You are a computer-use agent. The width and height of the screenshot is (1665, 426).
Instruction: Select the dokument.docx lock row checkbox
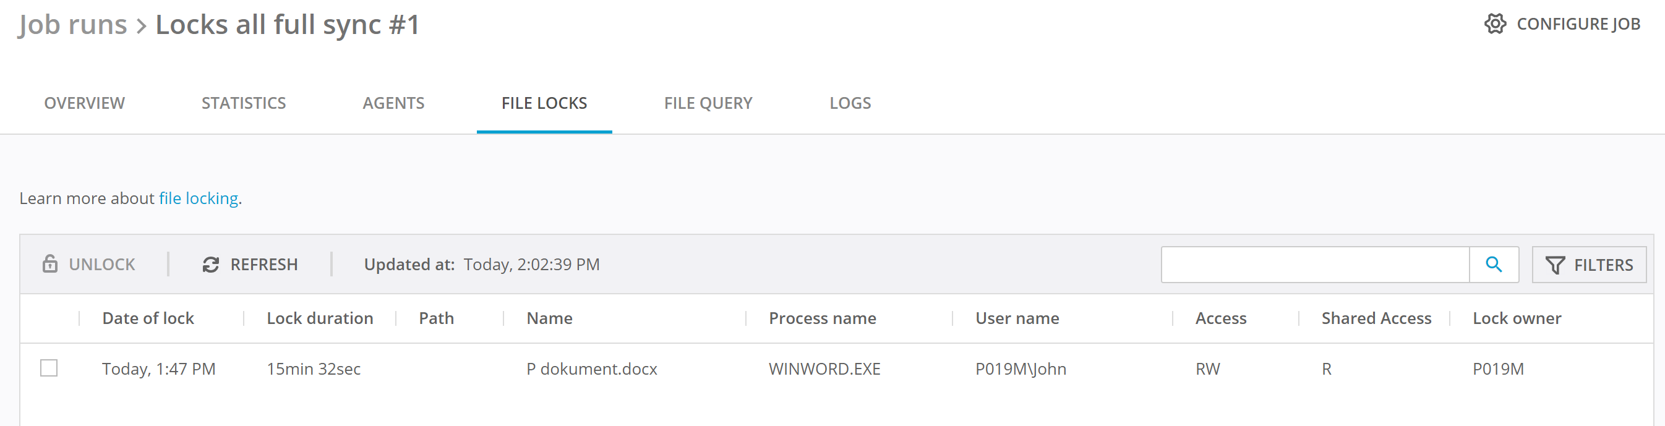(x=49, y=368)
